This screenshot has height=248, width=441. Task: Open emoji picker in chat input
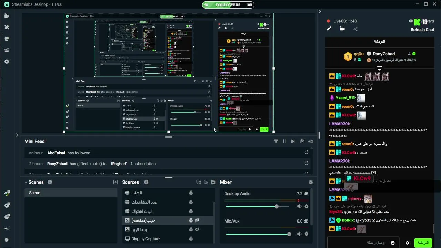(x=393, y=243)
